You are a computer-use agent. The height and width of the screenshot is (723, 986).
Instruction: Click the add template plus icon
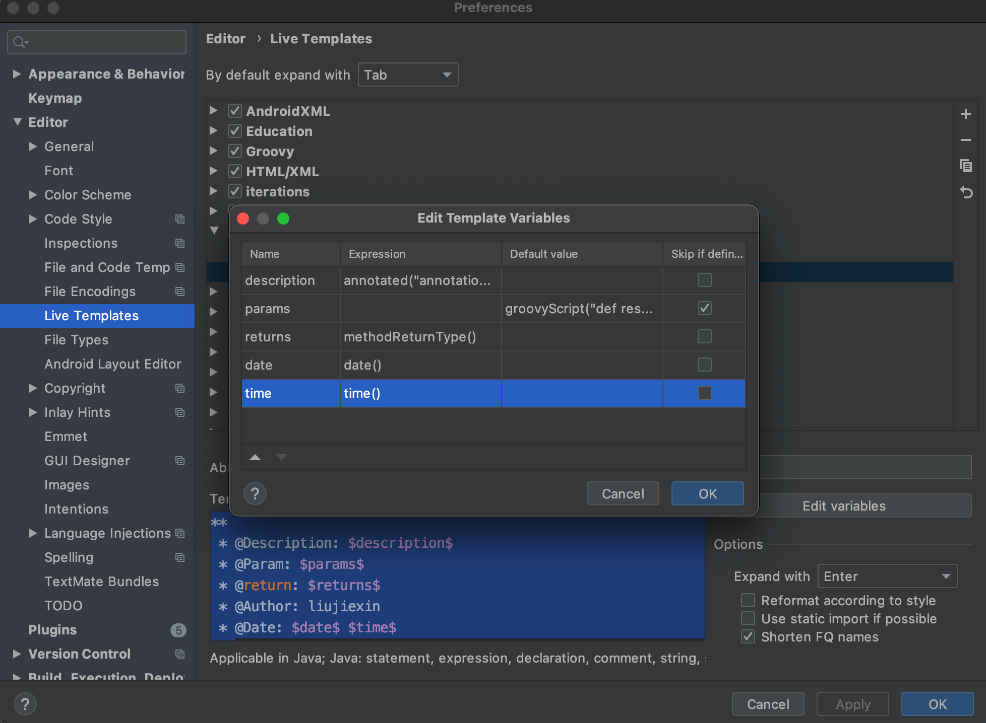pyautogui.click(x=966, y=114)
